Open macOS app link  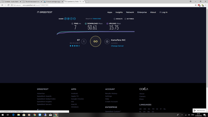74,104
